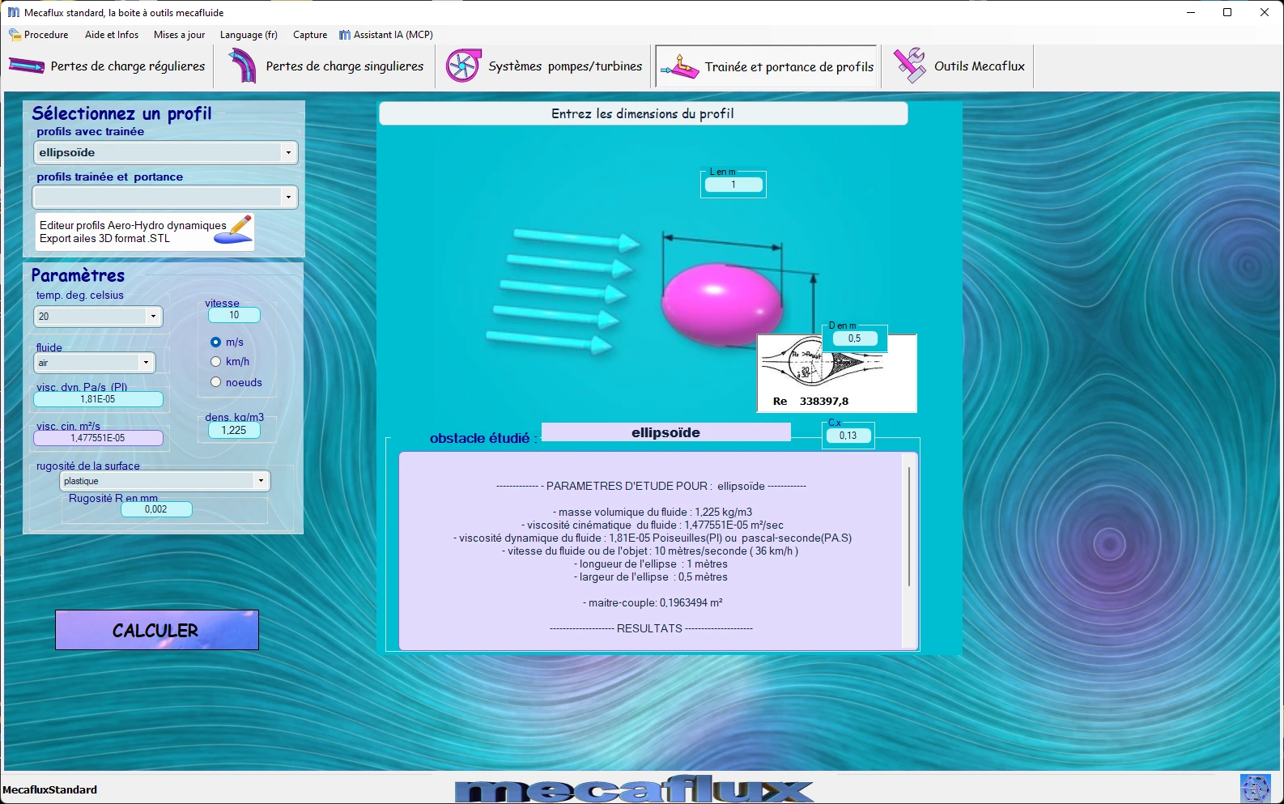Screen dimensions: 1284x804
Task: Click the Assistant IA (MCP) icon
Action: 345,35
